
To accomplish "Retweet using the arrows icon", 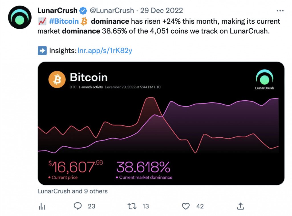I will (132, 206).
